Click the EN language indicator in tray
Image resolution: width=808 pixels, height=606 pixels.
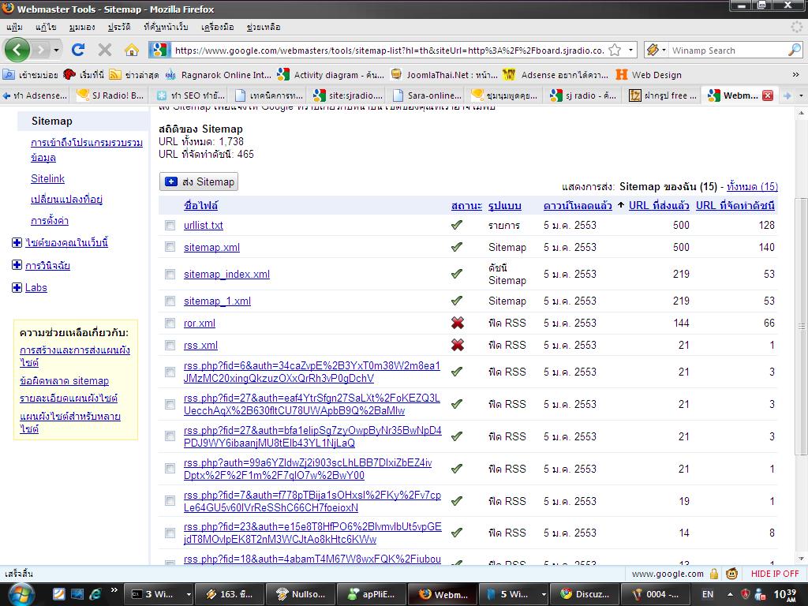(x=708, y=594)
